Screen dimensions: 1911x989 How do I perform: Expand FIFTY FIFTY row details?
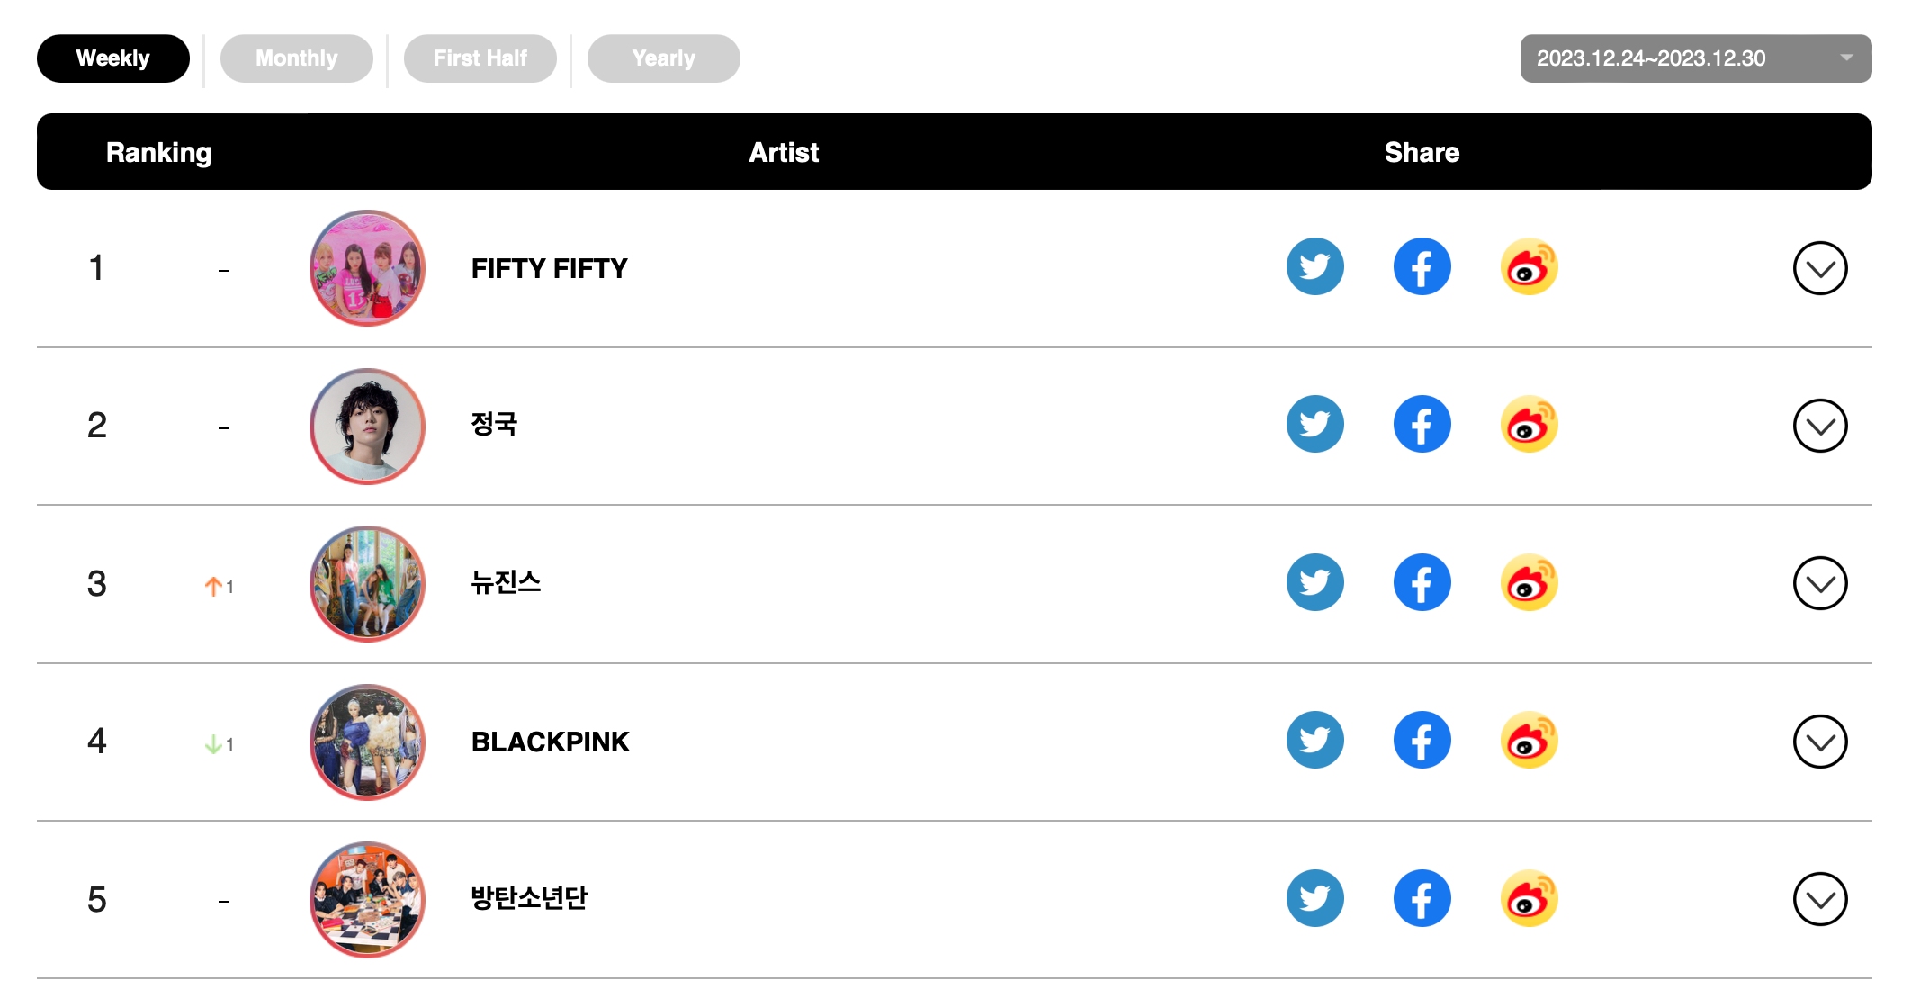1819,268
